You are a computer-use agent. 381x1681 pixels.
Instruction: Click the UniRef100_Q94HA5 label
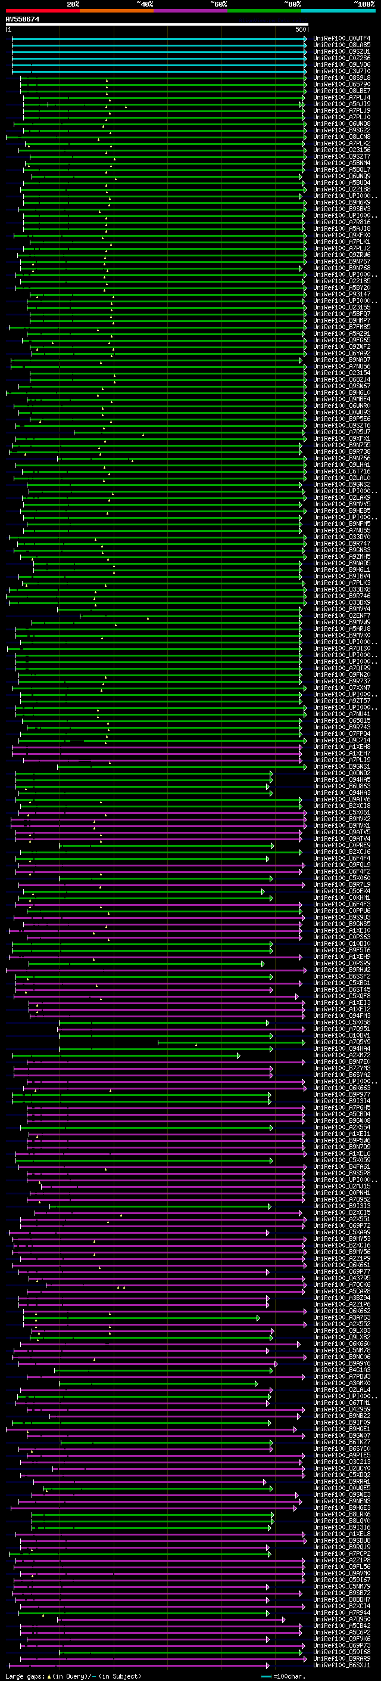[342, 780]
